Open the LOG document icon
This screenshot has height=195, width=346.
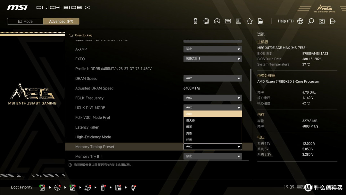coord(260,21)
